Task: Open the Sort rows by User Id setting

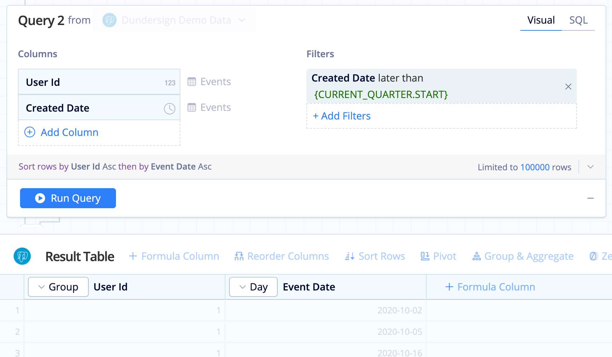Action: [115, 166]
